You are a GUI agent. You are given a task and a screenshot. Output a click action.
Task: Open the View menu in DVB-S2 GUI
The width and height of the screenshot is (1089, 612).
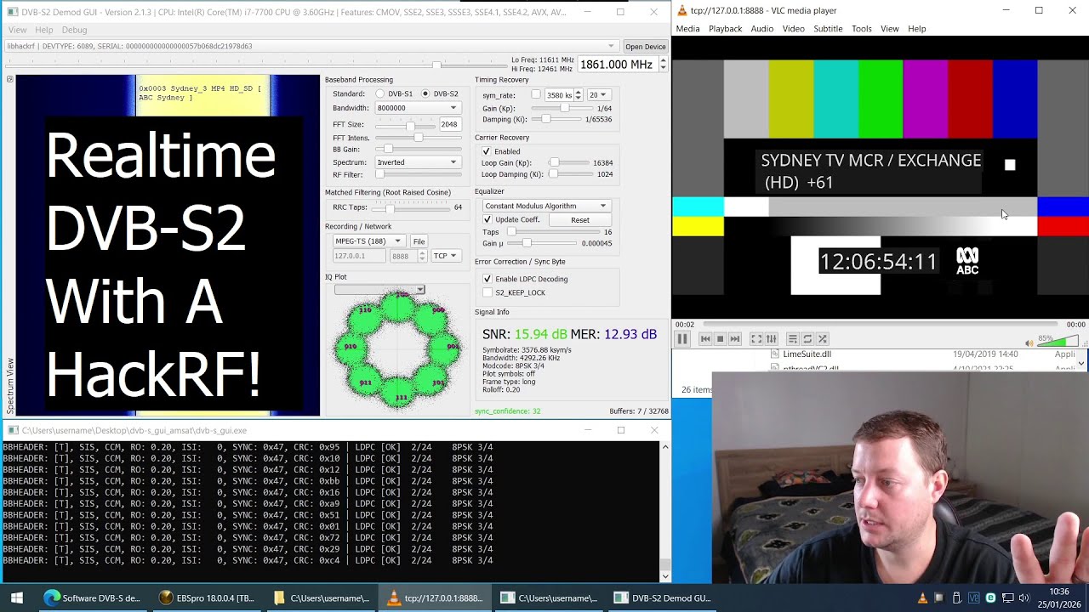(18, 30)
